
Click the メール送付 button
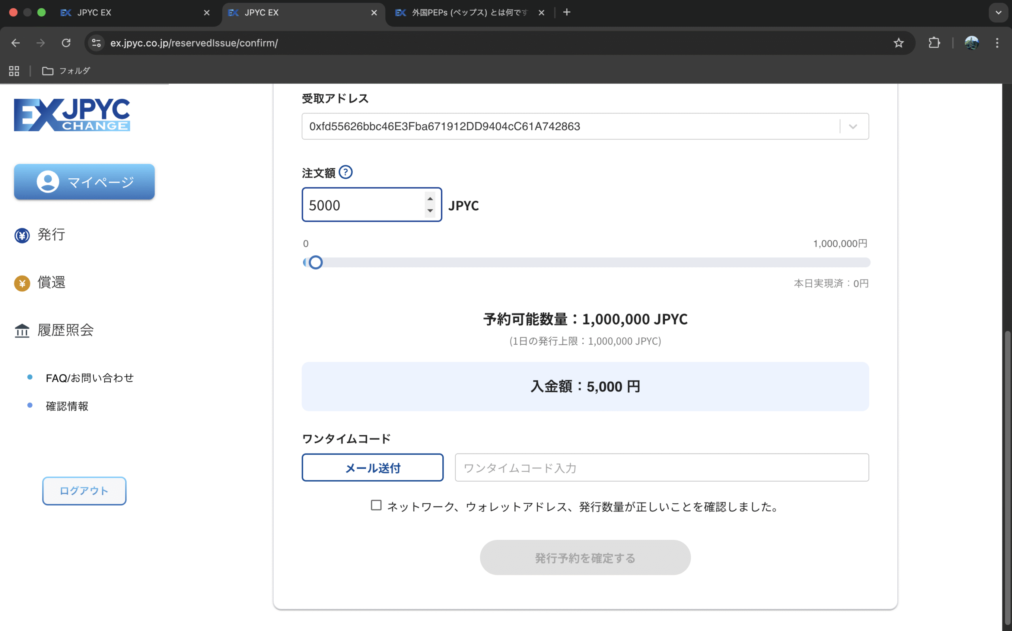[x=372, y=468]
